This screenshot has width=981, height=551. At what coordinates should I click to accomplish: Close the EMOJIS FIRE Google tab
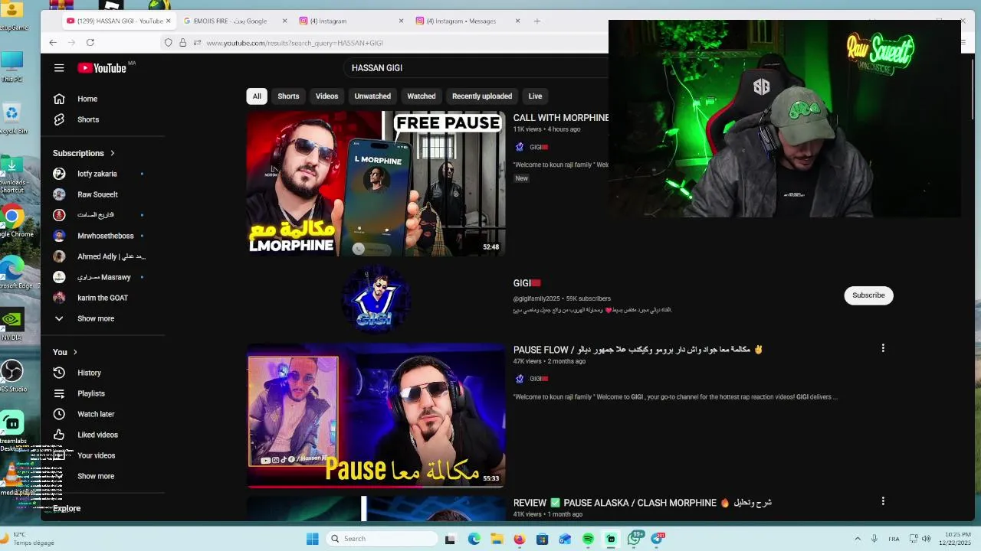(x=285, y=21)
